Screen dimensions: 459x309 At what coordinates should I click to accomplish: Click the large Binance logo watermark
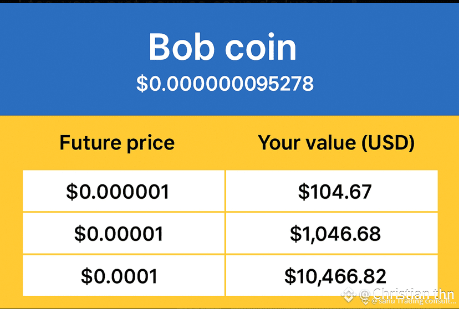(x=349, y=295)
